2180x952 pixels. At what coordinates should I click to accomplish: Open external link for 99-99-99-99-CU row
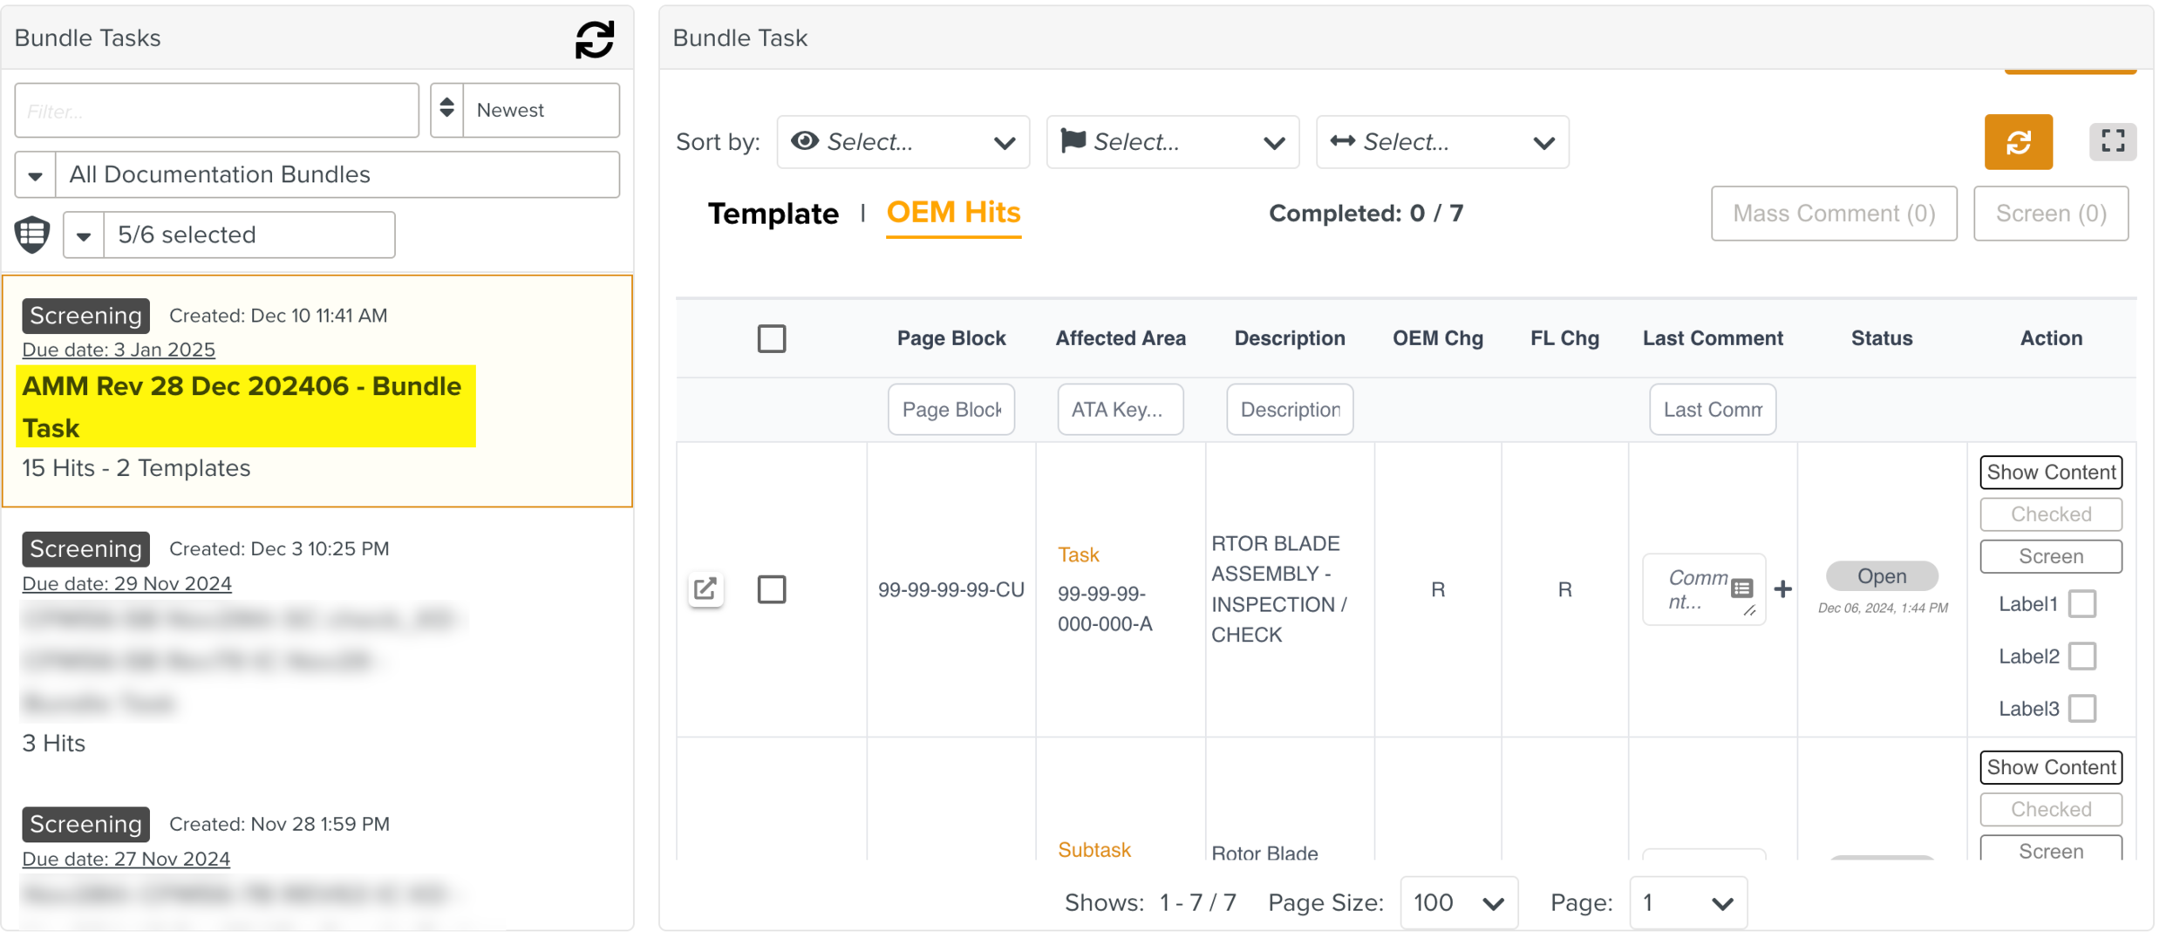point(705,589)
